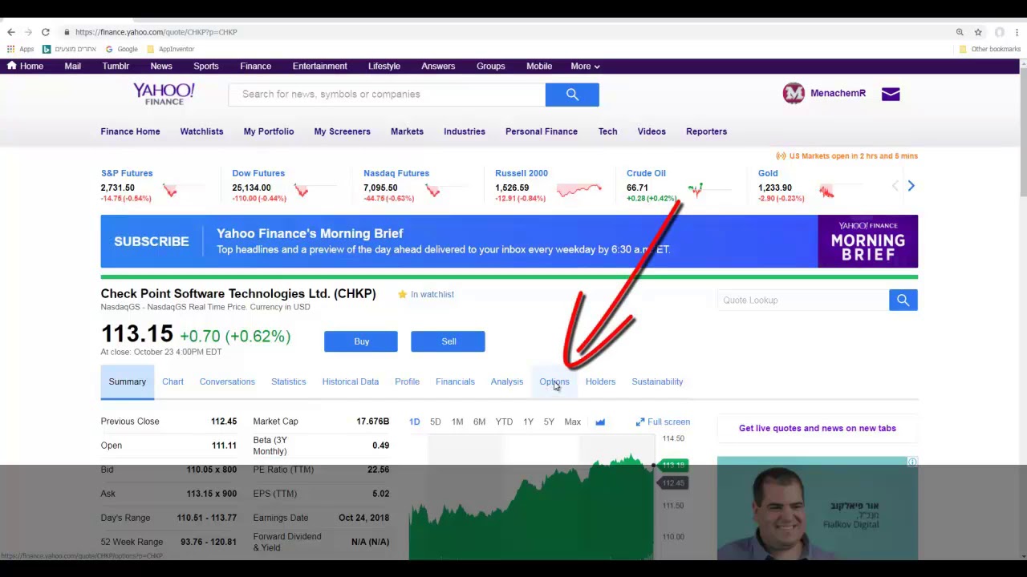Open AppInventor bookmark
Screen dimensions: 1027x577
click(x=170, y=49)
